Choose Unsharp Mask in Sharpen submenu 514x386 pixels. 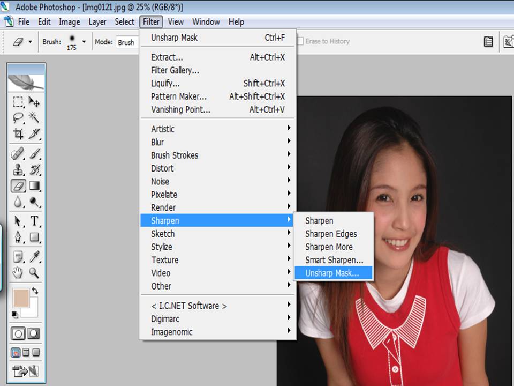tap(334, 273)
